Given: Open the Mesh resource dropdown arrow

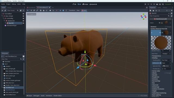Looking at the screenshot, I should click(170, 23).
